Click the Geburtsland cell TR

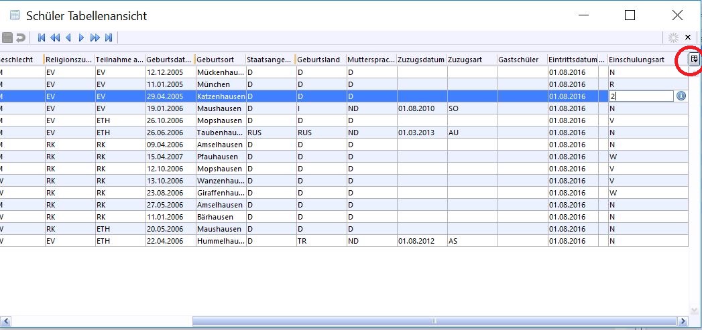coord(321,241)
